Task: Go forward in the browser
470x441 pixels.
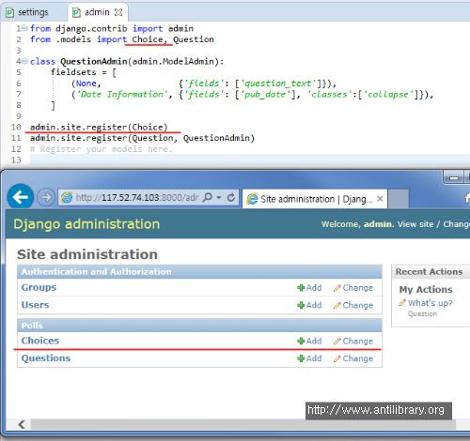Action: click(46, 197)
